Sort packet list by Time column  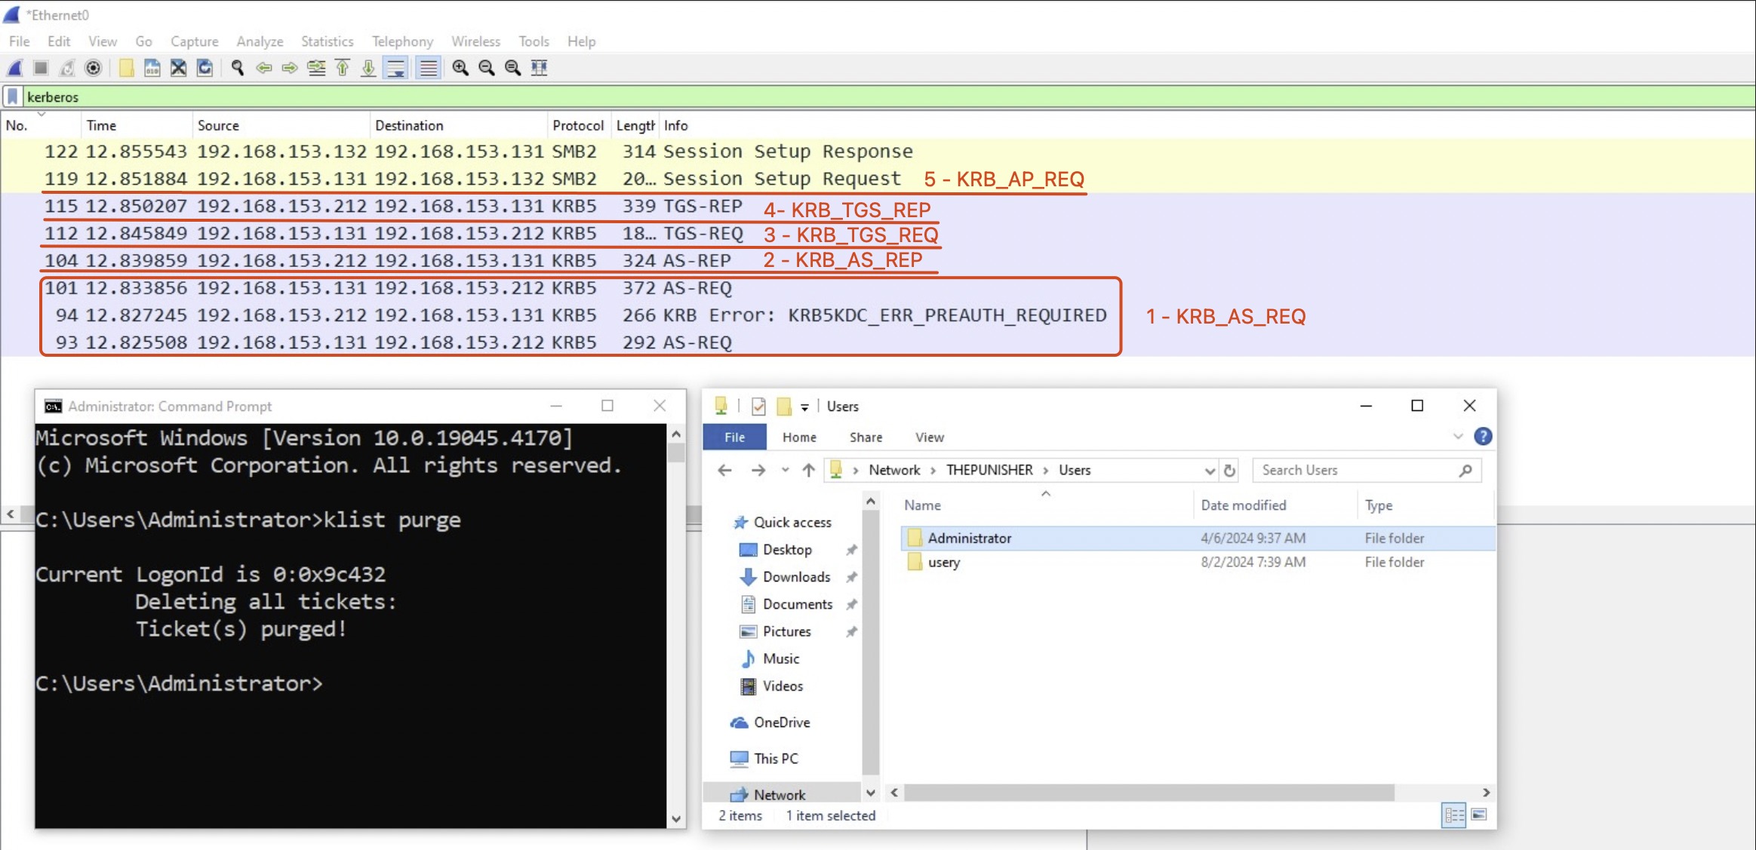136,125
